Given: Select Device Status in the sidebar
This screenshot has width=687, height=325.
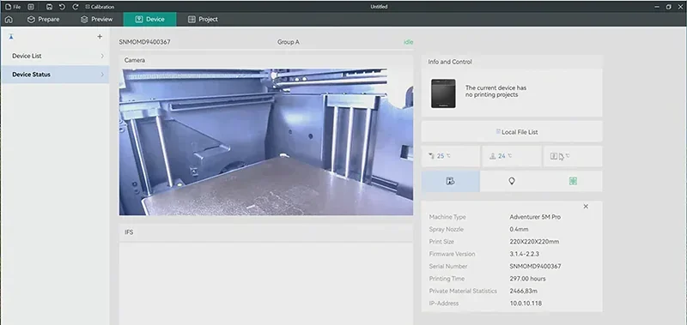Looking at the screenshot, I should [55, 75].
